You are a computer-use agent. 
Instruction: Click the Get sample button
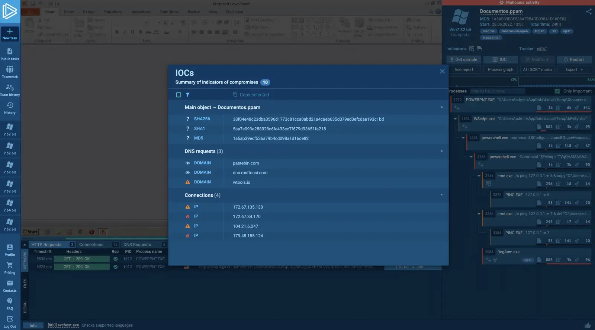464,59
